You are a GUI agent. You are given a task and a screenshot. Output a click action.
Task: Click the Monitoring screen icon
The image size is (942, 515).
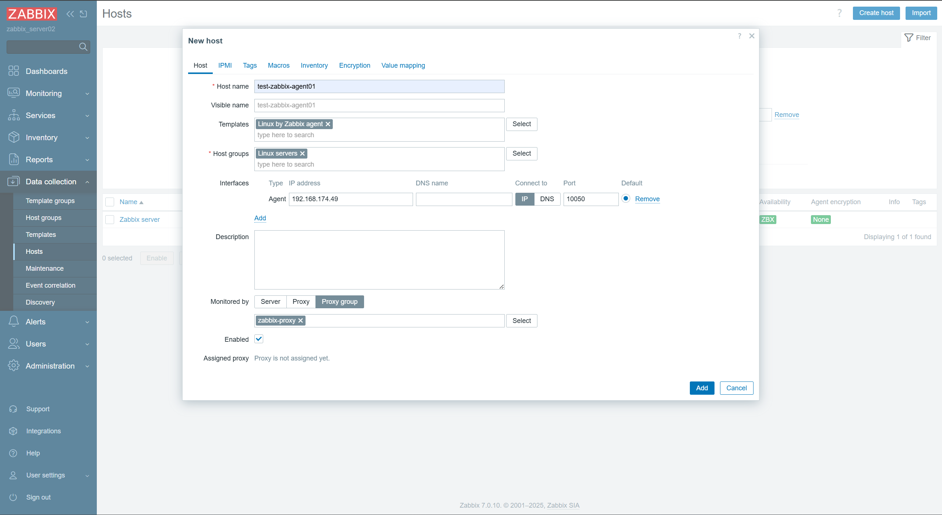(14, 93)
